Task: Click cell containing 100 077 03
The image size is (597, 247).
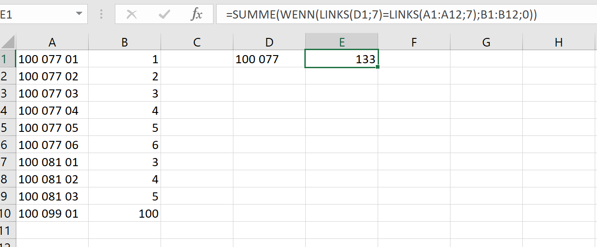Action: click(52, 93)
